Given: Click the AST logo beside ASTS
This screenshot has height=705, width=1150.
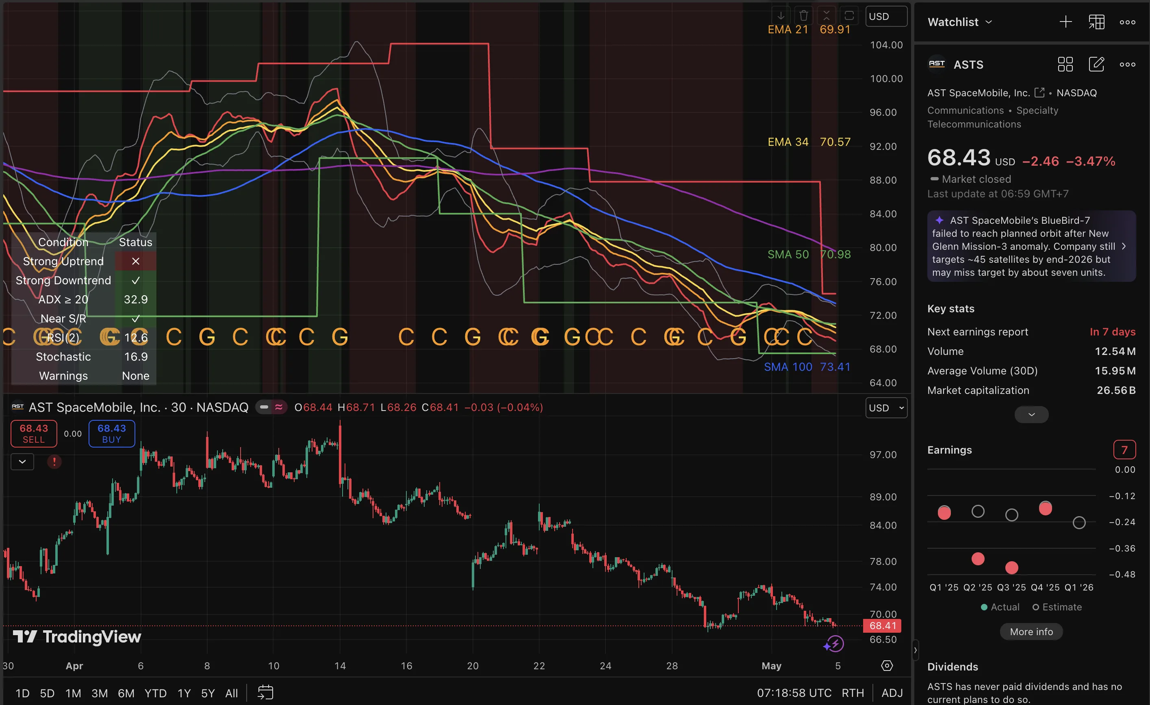Looking at the screenshot, I should (x=937, y=65).
